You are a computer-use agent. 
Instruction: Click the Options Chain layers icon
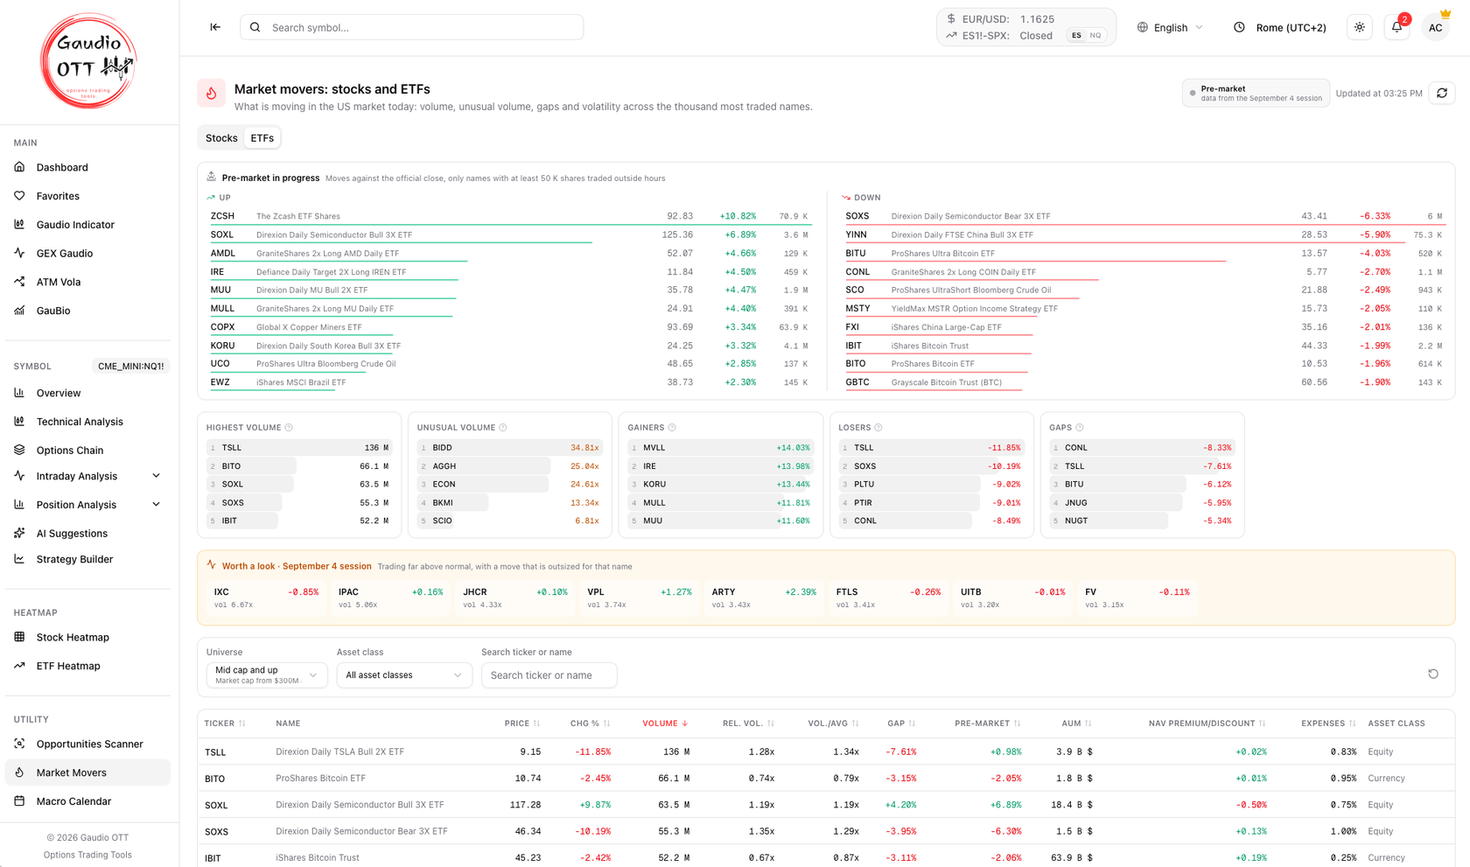[20, 450]
